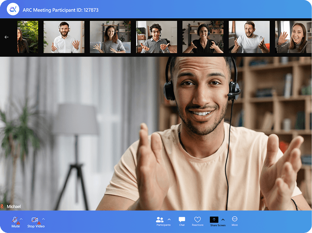Image resolution: width=312 pixels, height=233 pixels.
Task: Select thumbnail of man with headset in white shirt
Action: click(64, 37)
